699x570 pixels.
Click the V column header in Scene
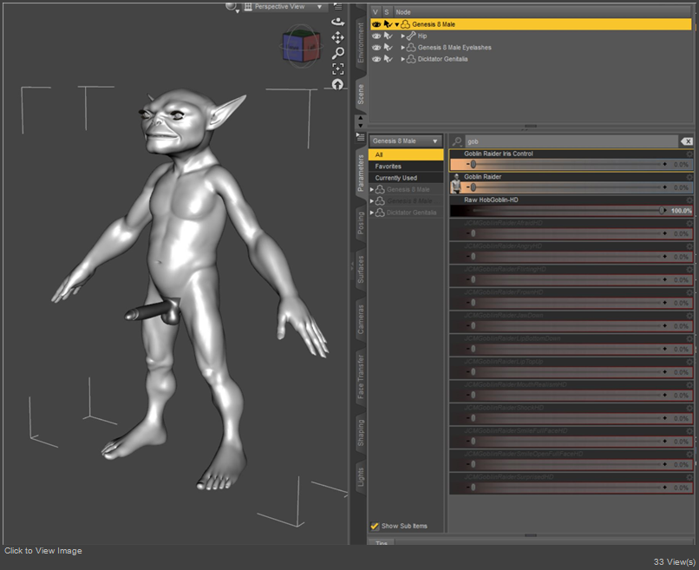point(376,12)
